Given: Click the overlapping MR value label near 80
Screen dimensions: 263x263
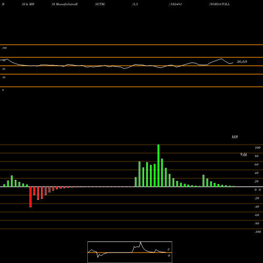Looking at the screenshot, I should pyautogui.click(x=244, y=155).
